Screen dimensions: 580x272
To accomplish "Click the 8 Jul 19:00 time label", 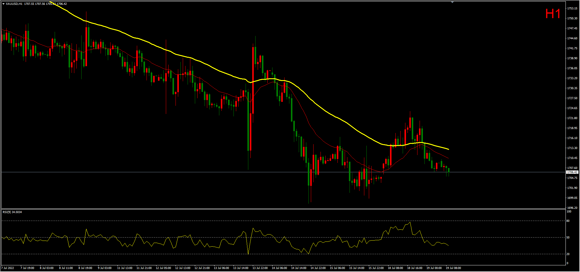I will point(85,268).
